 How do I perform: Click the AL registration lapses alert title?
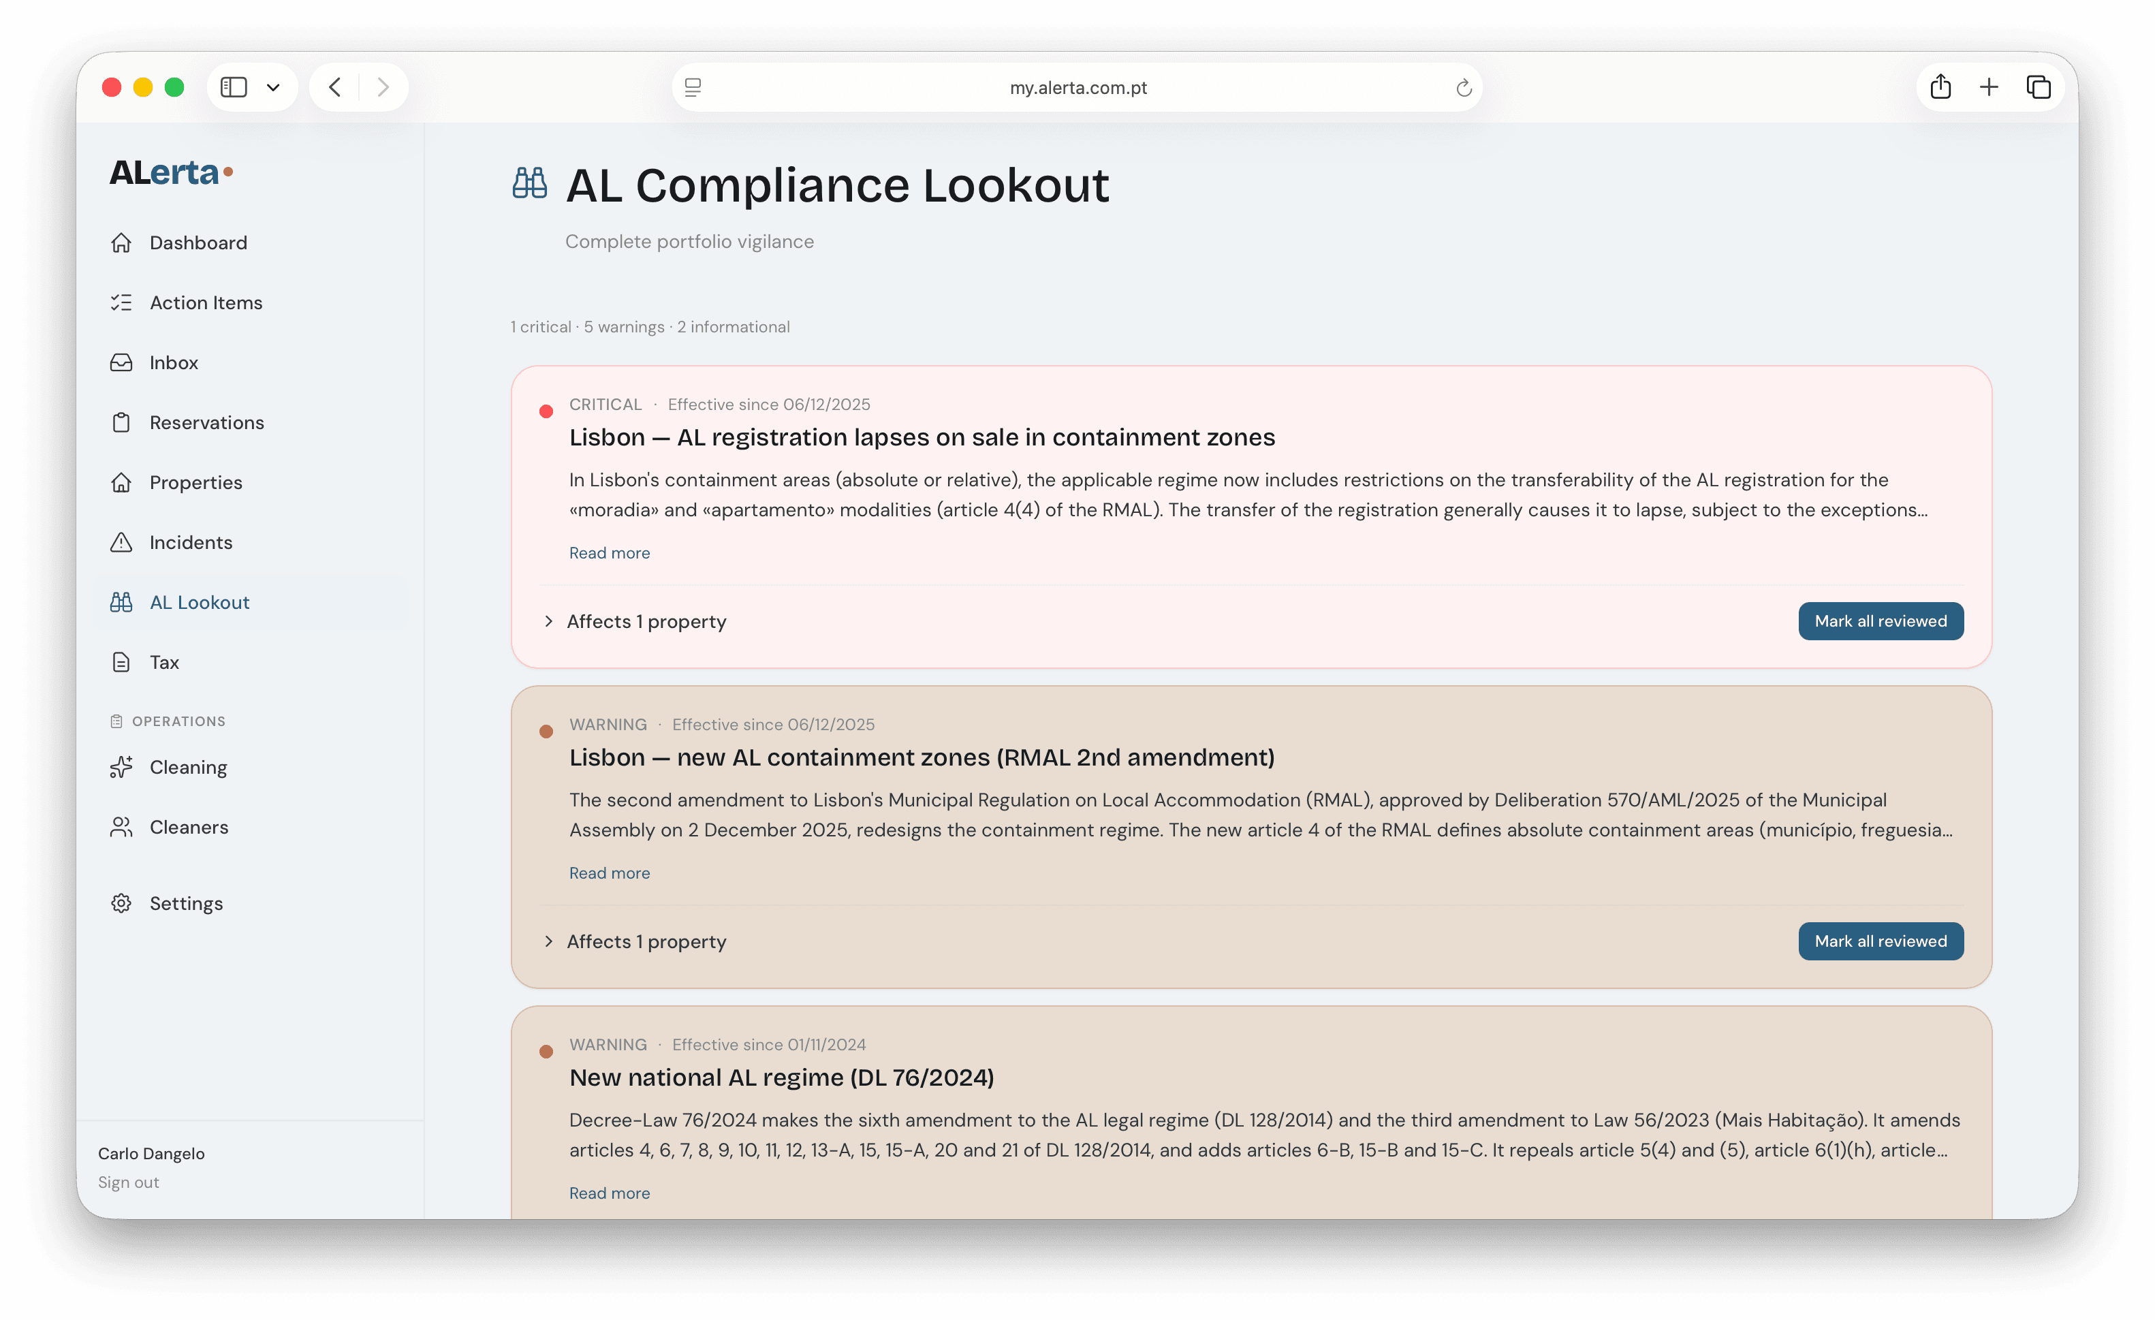pyautogui.click(x=922, y=437)
